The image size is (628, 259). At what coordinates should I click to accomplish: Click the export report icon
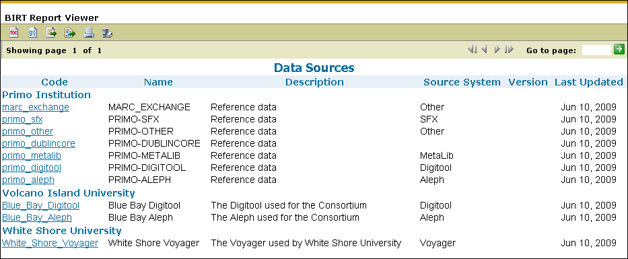click(70, 32)
